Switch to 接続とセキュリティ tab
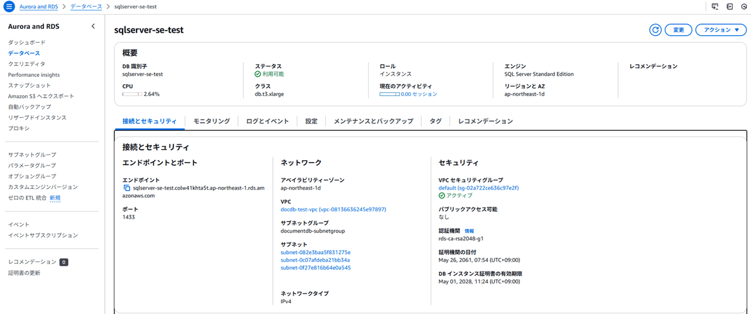The width and height of the screenshot is (751, 314). (150, 121)
